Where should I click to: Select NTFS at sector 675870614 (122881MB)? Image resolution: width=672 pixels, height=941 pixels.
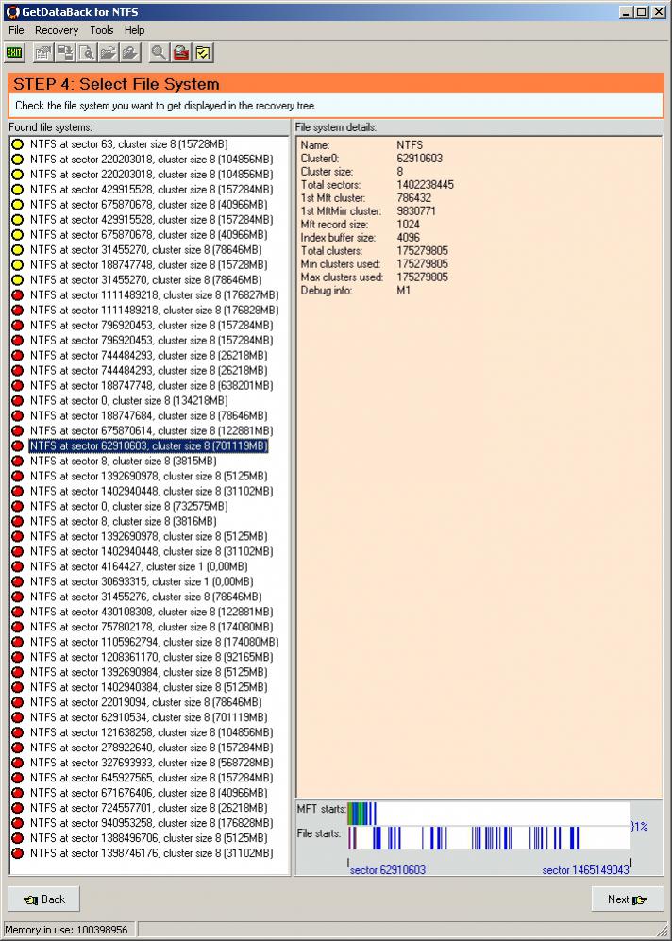pyautogui.click(x=151, y=430)
